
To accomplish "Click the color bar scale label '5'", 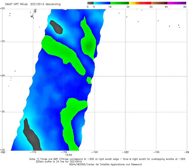I will click(x=94, y=7).
